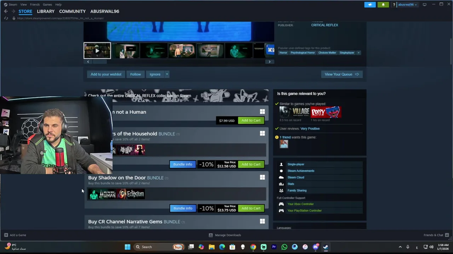Image resolution: width=453 pixels, height=254 pixels.
Task: Open Discord from the taskbar
Action: [x=315, y=247]
